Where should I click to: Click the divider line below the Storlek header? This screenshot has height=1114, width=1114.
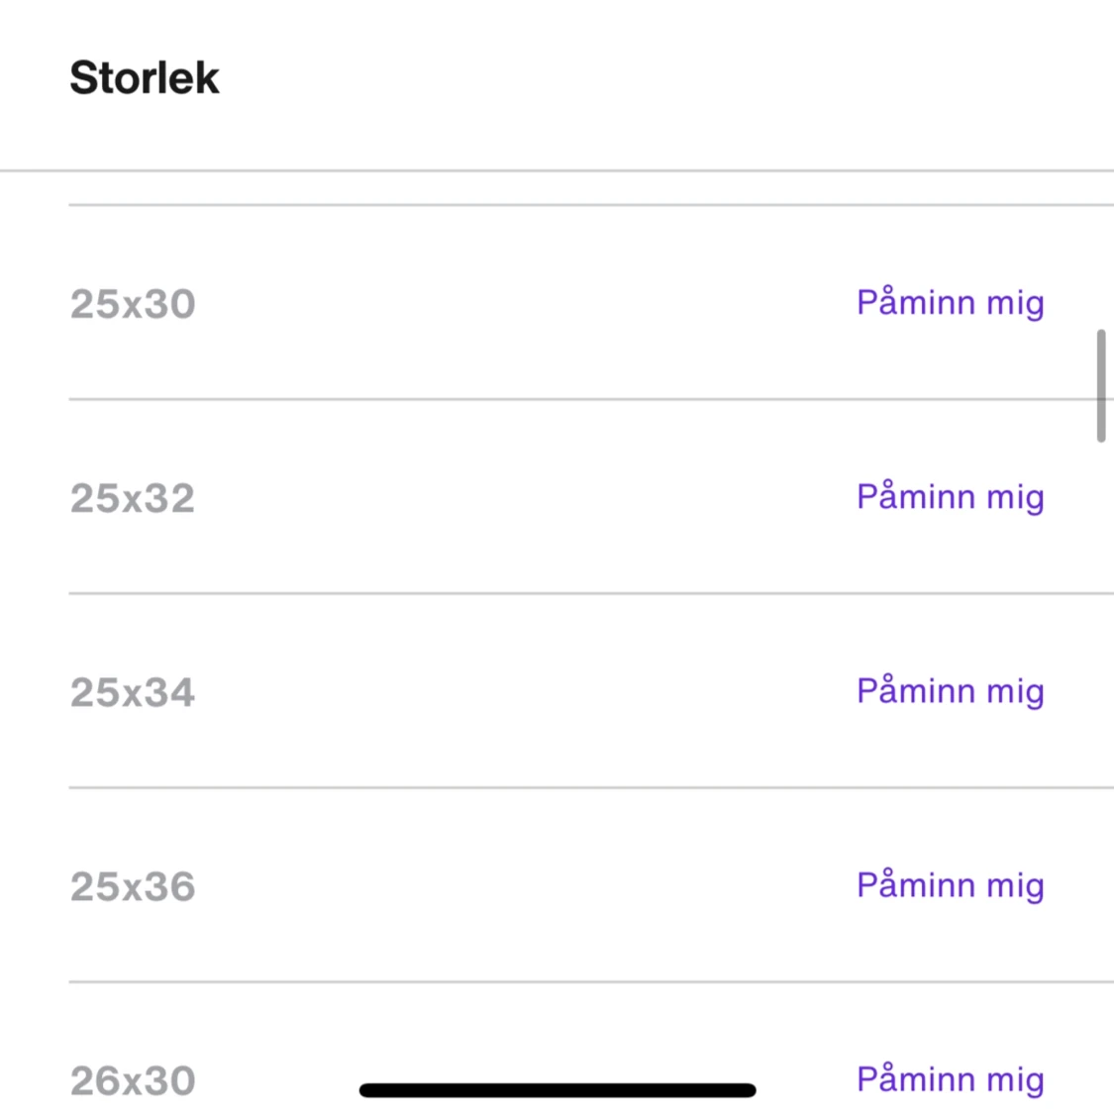(557, 170)
